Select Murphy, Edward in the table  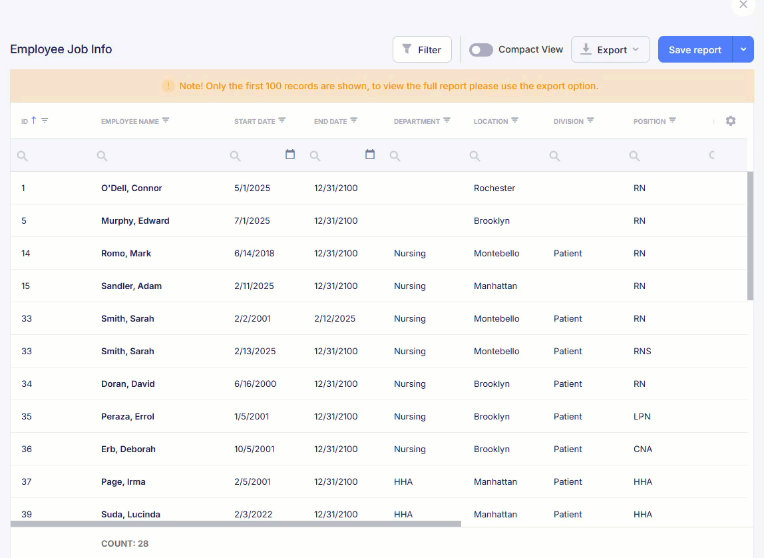click(135, 221)
